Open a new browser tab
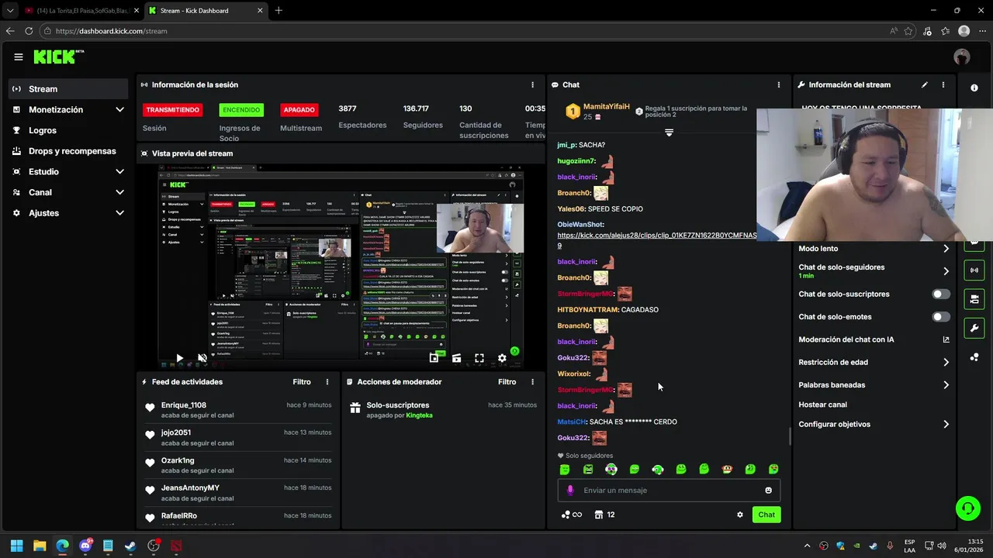This screenshot has height=558, width=993. 279,11
